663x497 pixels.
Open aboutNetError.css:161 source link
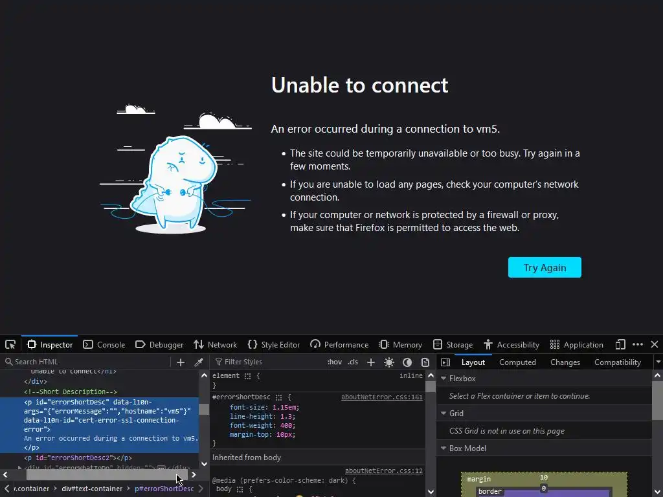(382, 397)
